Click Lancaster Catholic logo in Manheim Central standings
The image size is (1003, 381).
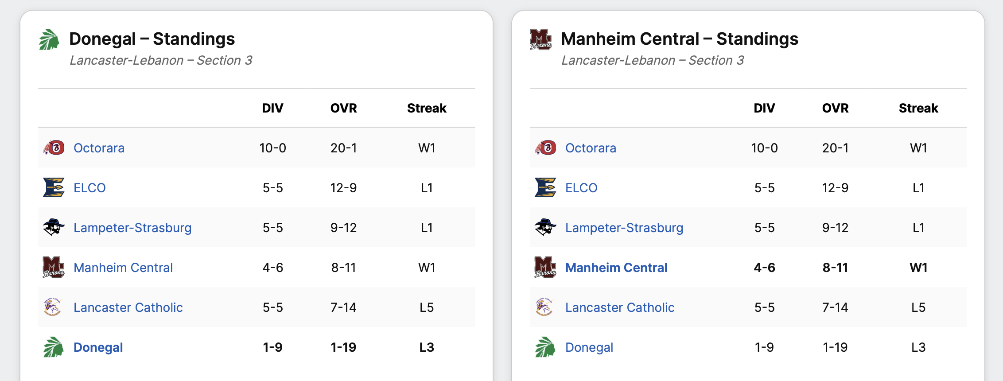coord(544,307)
